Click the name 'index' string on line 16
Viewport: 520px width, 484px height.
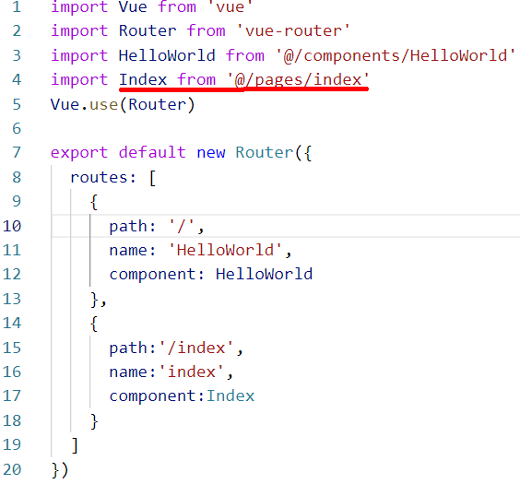point(192,372)
